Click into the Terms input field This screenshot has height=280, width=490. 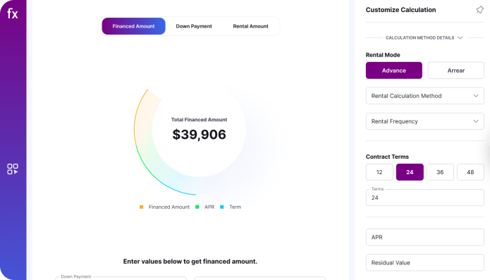[425, 197]
